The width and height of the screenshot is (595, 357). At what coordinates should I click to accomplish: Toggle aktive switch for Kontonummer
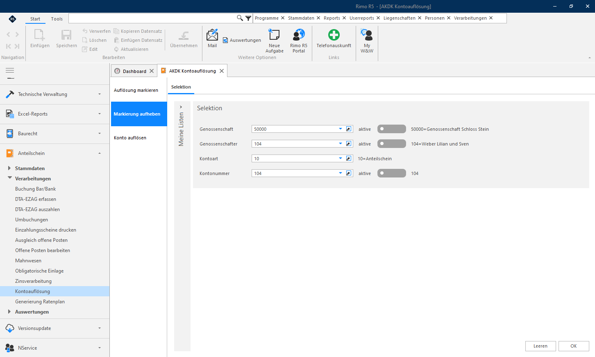pyautogui.click(x=392, y=173)
